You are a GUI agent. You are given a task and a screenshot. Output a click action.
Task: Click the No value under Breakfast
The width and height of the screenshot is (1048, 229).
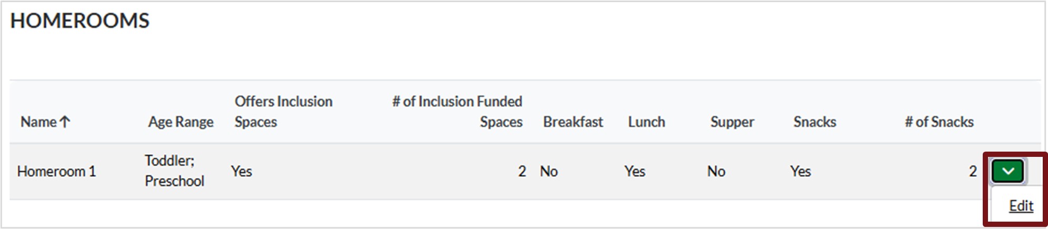pyautogui.click(x=548, y=172)
